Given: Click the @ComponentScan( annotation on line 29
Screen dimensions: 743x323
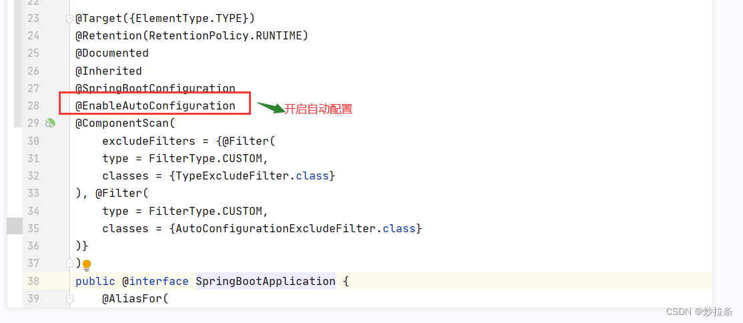Looking at the screenshot, I should click(125, 123).
